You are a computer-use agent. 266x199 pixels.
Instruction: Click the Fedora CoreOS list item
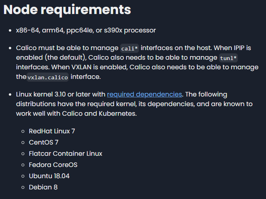click(x=53, y=165)
